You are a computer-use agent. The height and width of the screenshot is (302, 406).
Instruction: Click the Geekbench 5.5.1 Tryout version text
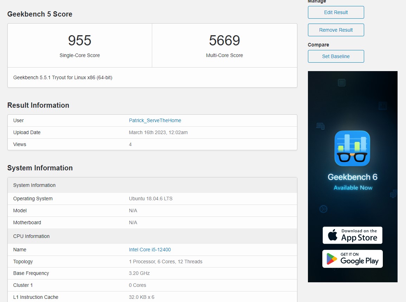[63, 78]
